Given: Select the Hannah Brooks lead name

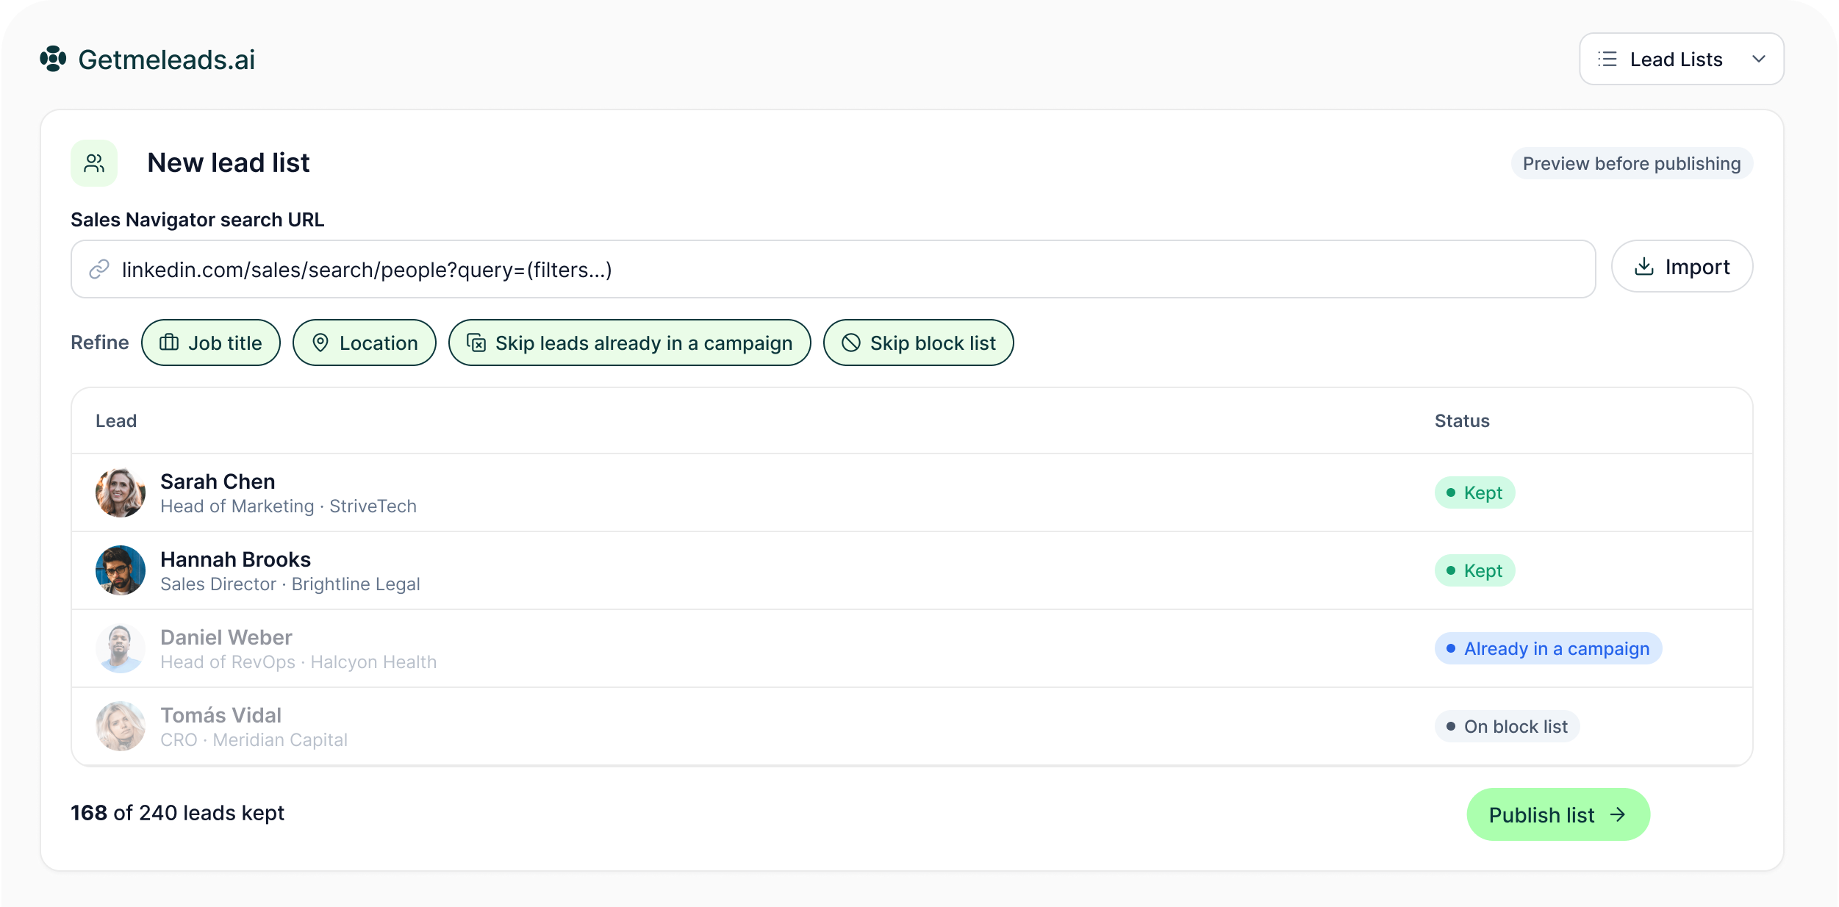Looking at the screenshot, I should pos(235,559).
